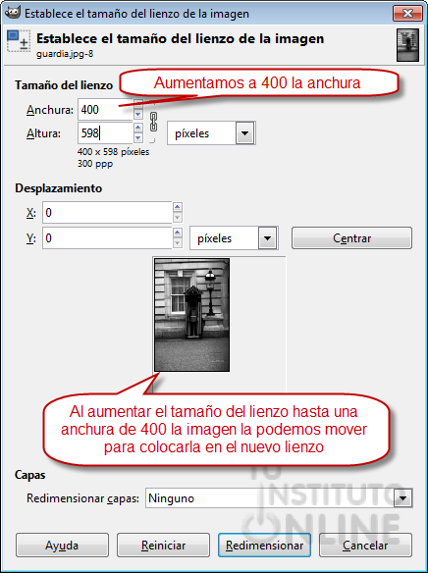The width and height of the screenshot is (428, 573).
Task: Click the guard image in the canvas preview
Action: 191,315
